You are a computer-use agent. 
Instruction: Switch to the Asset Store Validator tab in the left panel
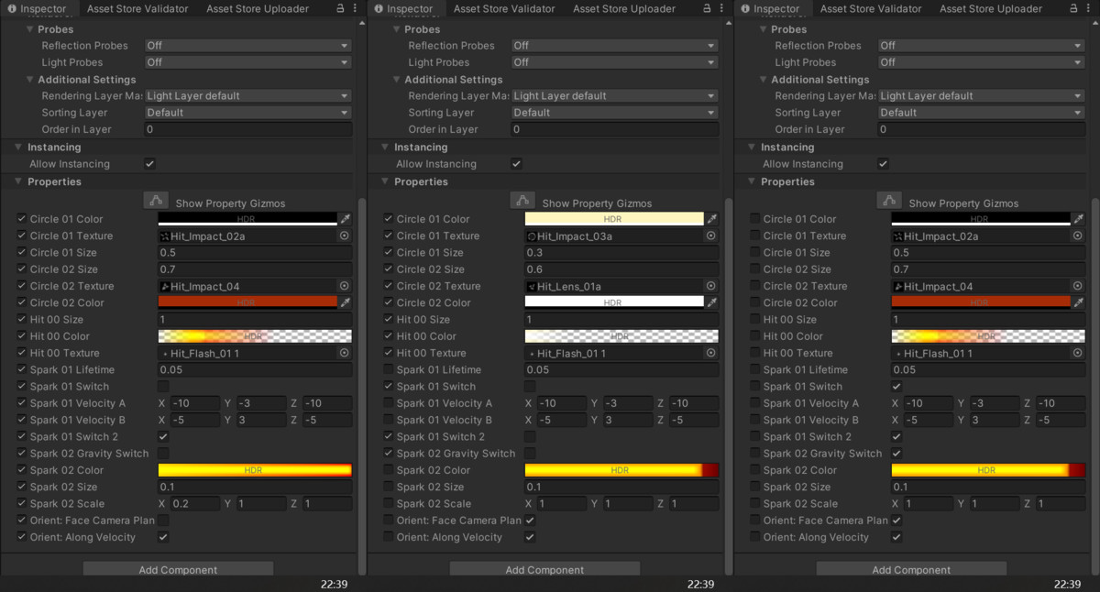pyautogui.click(x=137, y=8)
